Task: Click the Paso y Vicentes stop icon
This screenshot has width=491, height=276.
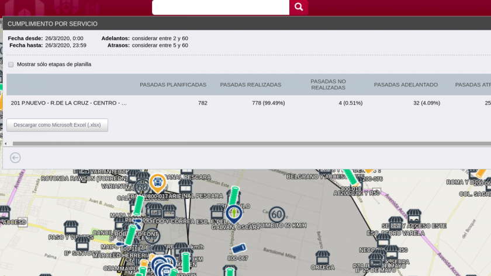Action: pyautogui.click(x=71, y=228)
